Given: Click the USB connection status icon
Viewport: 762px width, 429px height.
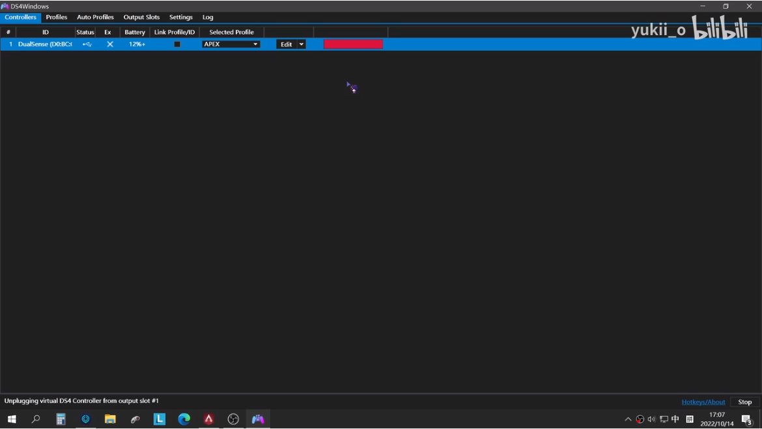Looking at the screenshot, I should coord(87,44).
